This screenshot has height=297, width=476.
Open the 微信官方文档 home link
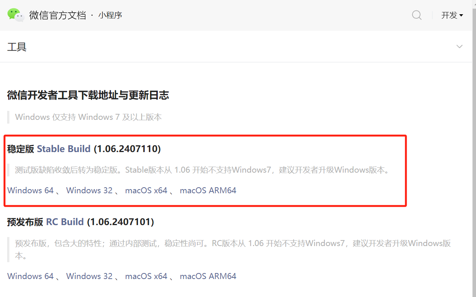(58, 15)
